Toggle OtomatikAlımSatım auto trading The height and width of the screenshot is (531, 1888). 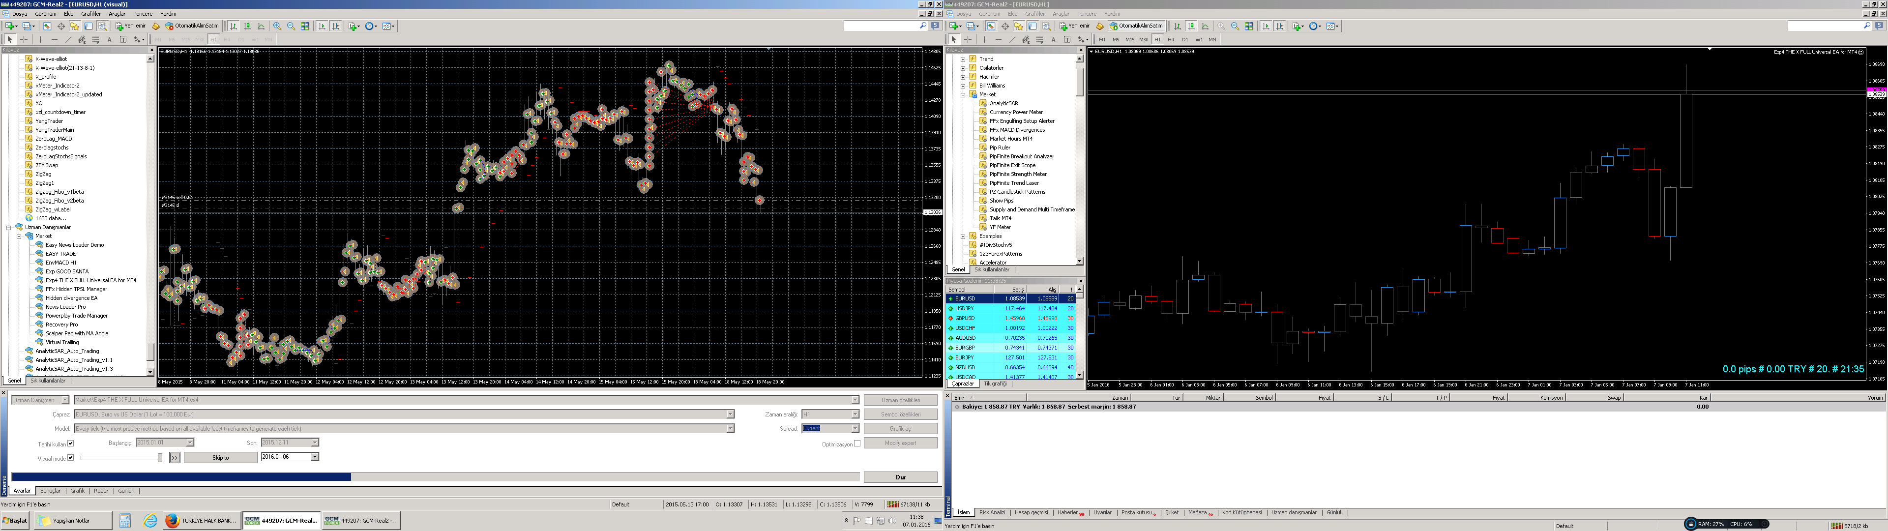(x=192, y=27)
